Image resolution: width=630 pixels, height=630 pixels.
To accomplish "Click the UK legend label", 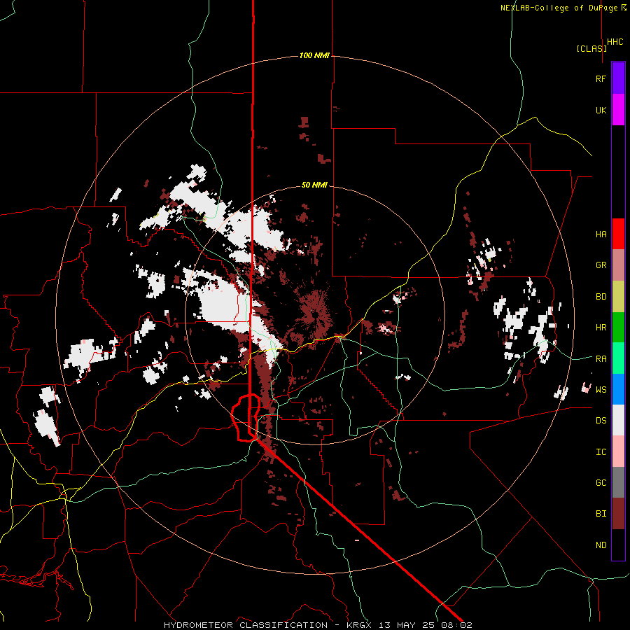I will click(601, 110).
